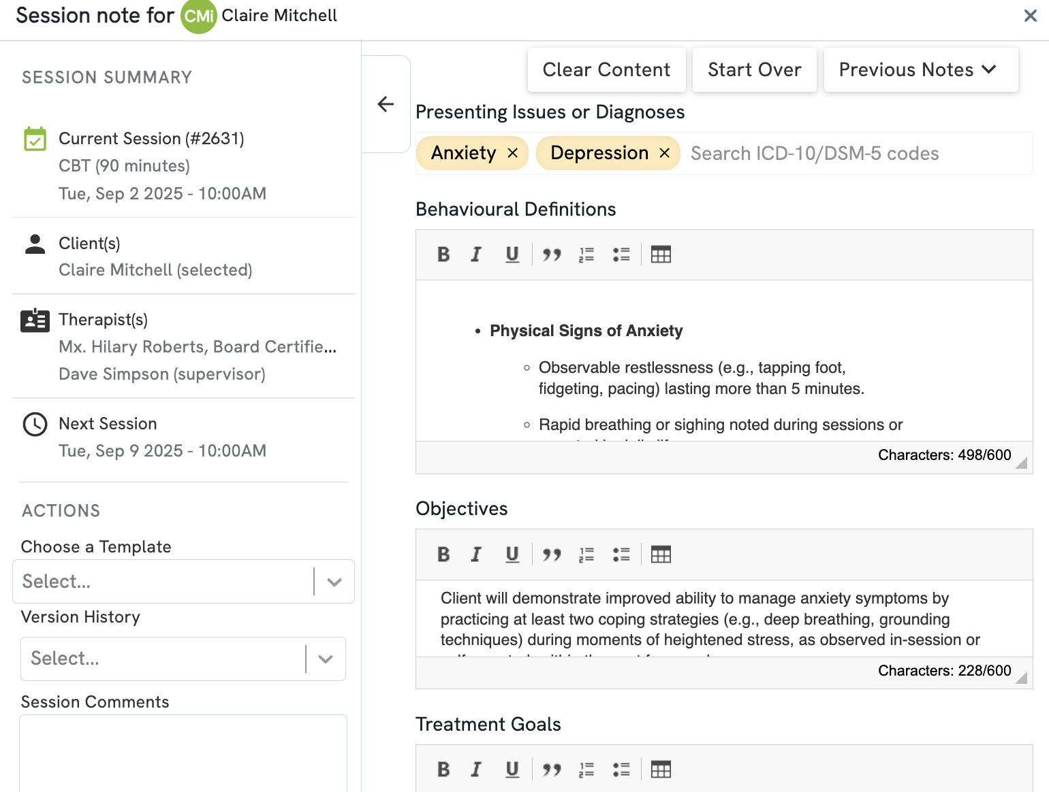Click the Clear Content button

click(606, 69)
